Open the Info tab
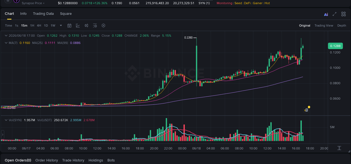Screen dimensions: 351x164 [x=23, y=14]
